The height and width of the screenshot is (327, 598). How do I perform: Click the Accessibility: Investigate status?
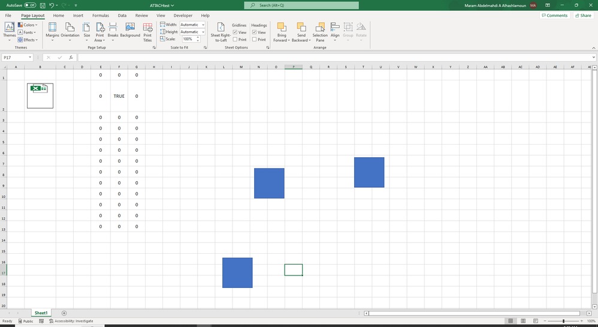point(71,321)
